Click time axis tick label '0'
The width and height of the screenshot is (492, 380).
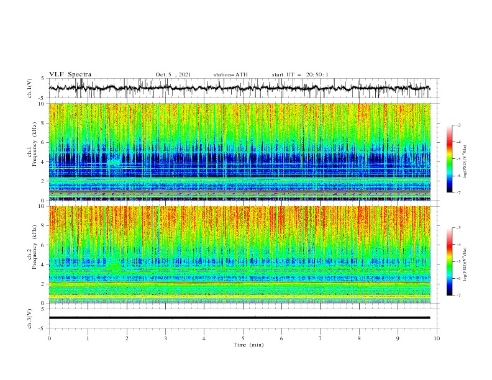click(49, 338)
